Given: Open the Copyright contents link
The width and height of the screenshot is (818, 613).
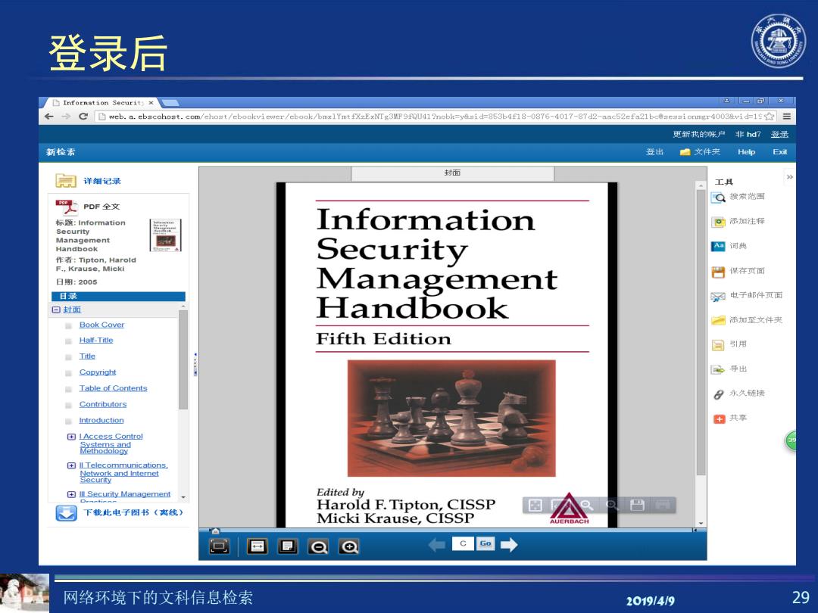Looking at the screenshot, I should (98, 372).
